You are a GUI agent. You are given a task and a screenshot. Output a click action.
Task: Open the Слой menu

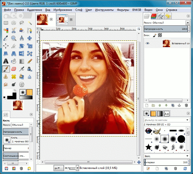(78, 10)
